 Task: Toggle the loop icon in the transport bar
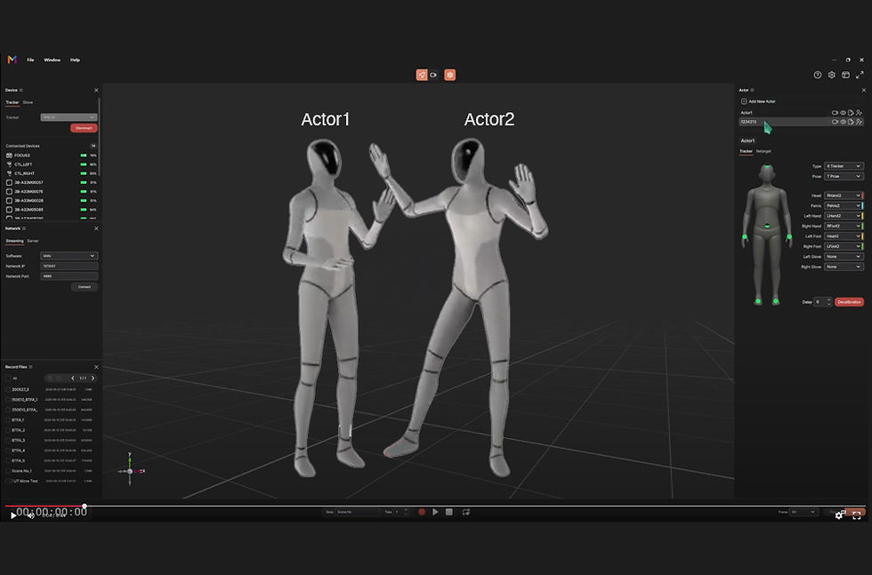[466, 512]
